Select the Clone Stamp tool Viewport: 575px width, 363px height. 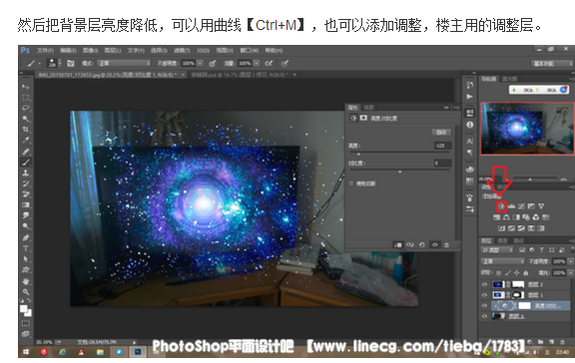[26, 173]
